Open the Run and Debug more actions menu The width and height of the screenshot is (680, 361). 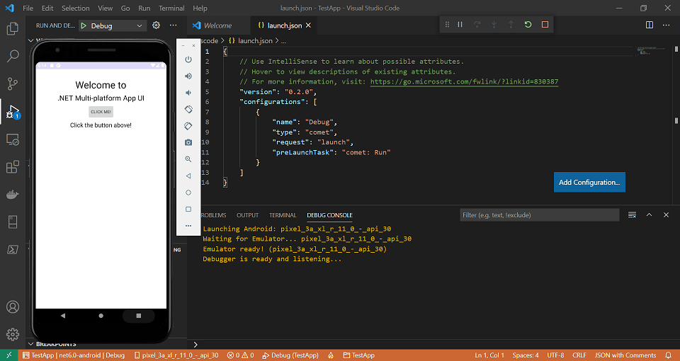coord(173,25)
